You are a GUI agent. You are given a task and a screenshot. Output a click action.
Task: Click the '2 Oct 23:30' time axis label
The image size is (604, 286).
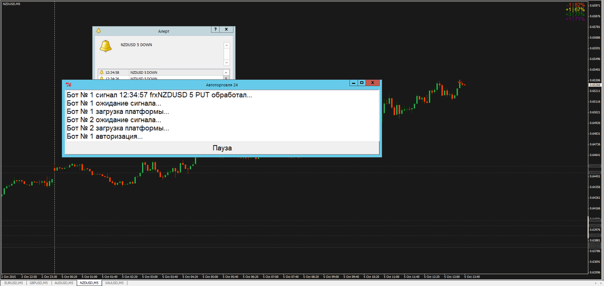pyautogui.click(x=49, y=277)
